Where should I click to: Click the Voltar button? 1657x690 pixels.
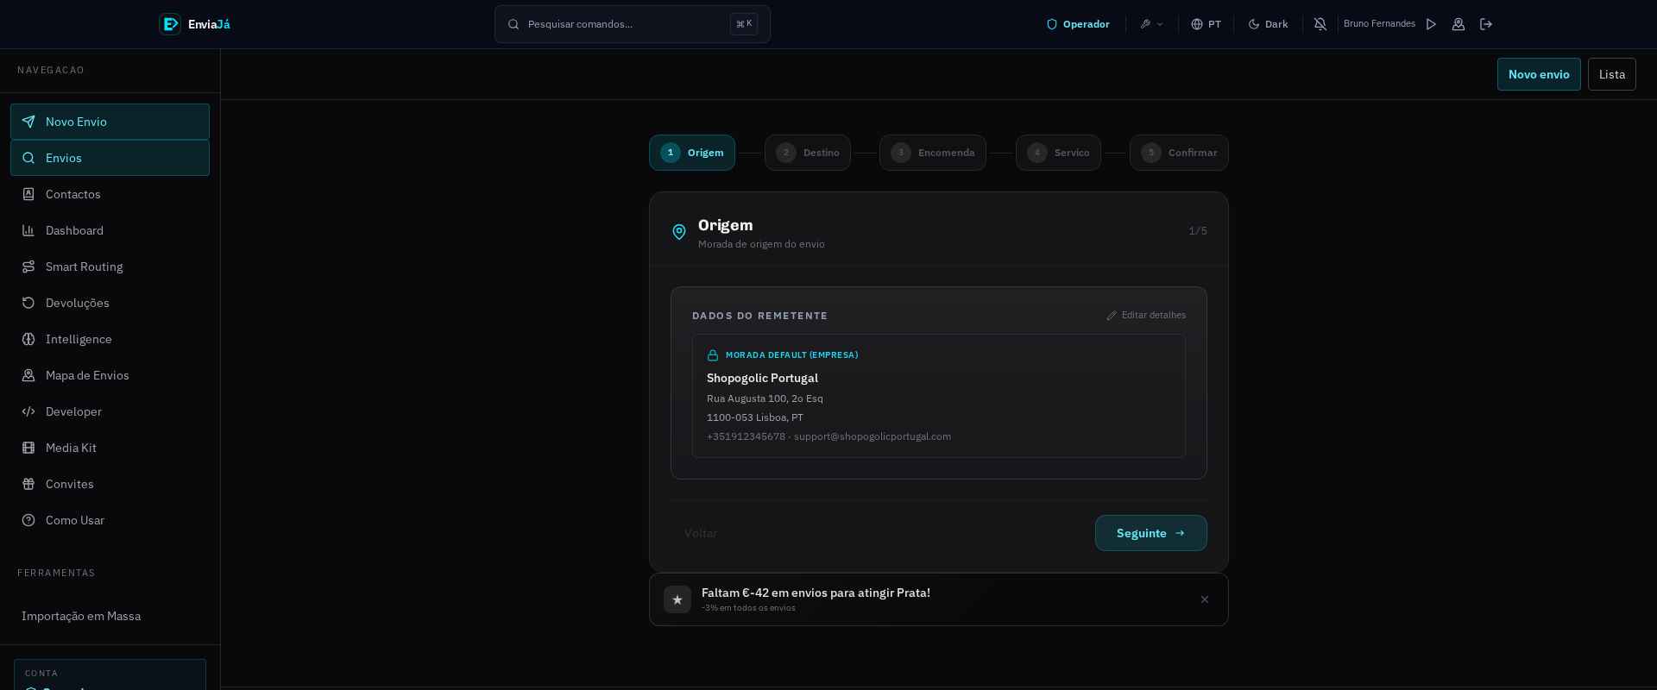coord(701,533)
